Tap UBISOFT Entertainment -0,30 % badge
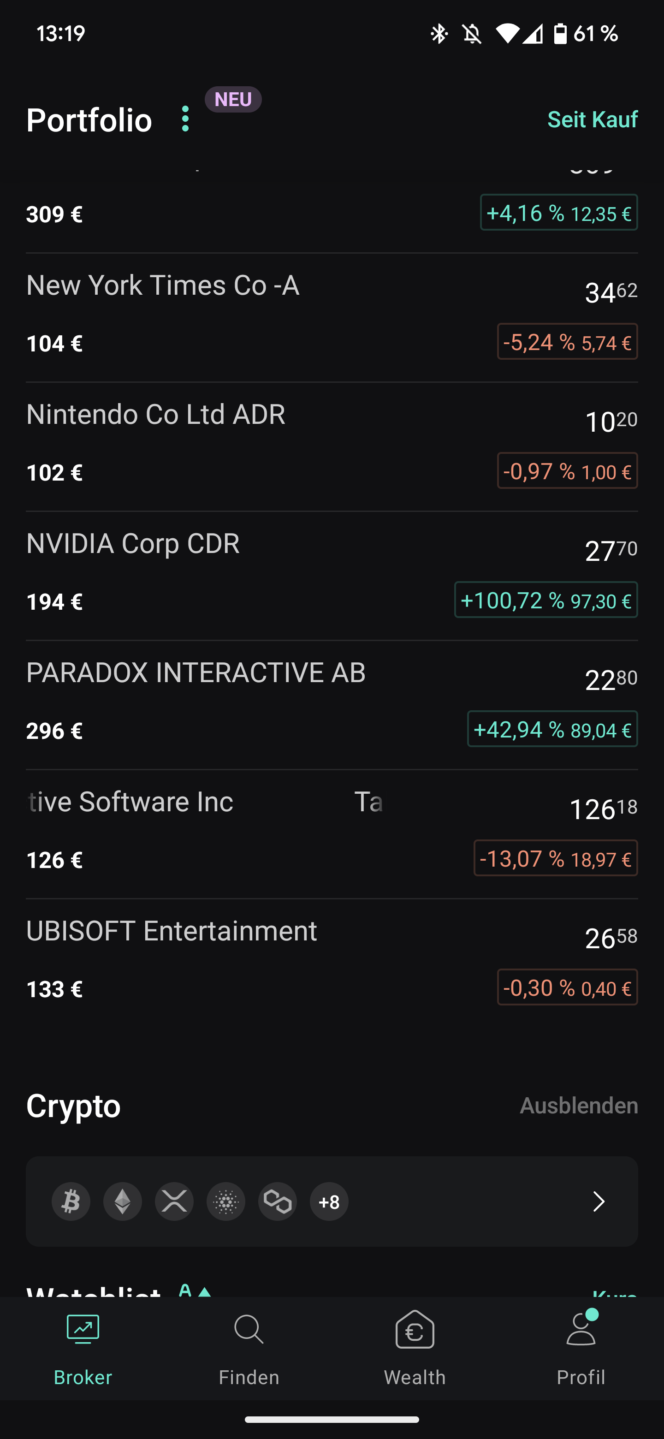Image resolution: width=664 pixels, height=1439 pixels. point(567,987)
